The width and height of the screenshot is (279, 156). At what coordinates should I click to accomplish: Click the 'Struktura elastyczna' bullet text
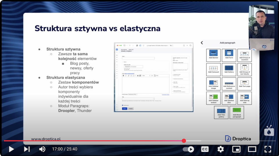(66, 77)
